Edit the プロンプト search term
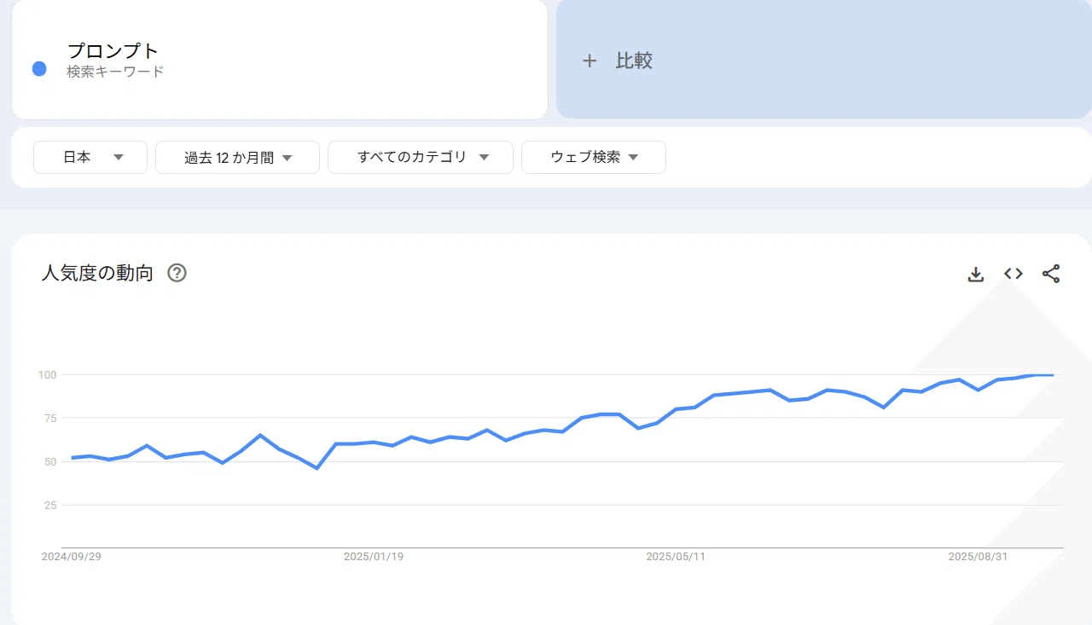 tap(113, 50)
